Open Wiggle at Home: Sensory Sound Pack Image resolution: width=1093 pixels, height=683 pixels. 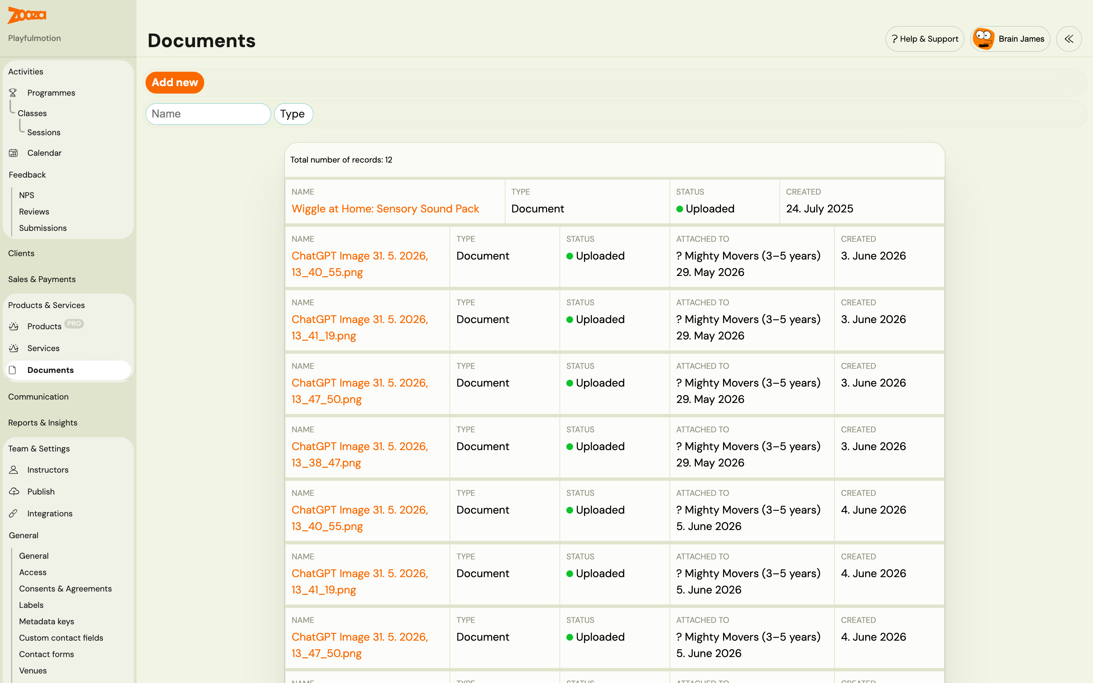385,209
